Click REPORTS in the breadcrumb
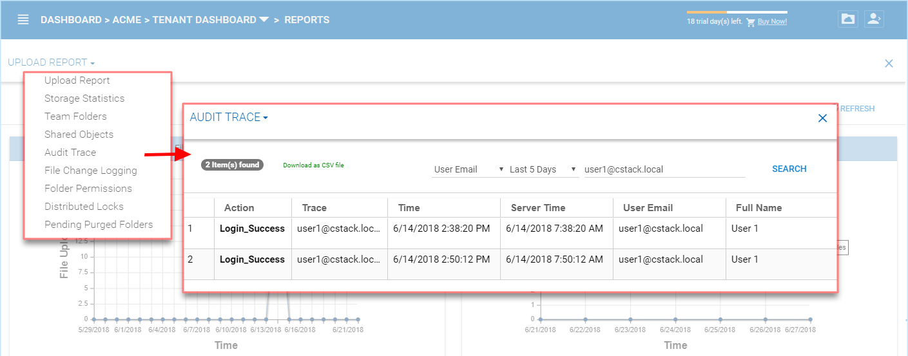Image resolution: width=908 pixels, height=356 pixels. (307, 20)
